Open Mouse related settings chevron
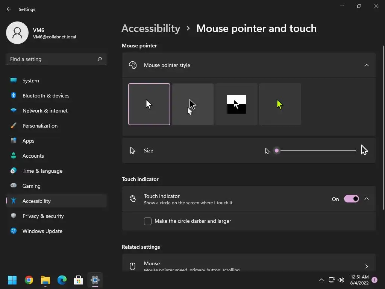 (366, 266)
